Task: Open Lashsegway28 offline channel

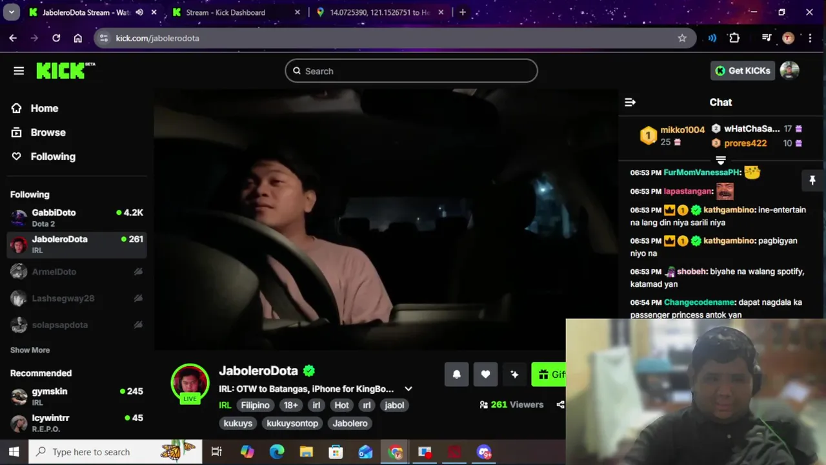Action: pos(77,298)
